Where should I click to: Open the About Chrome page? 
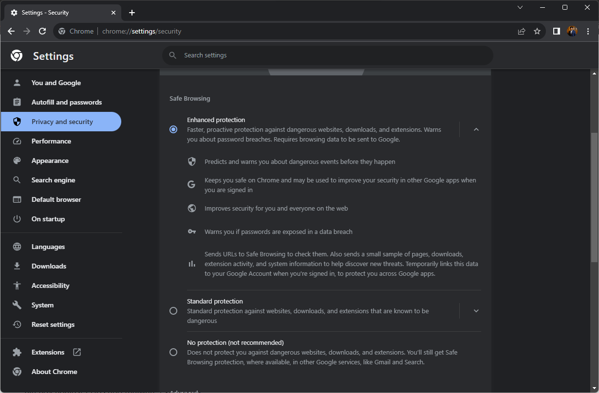coord(54,372)
